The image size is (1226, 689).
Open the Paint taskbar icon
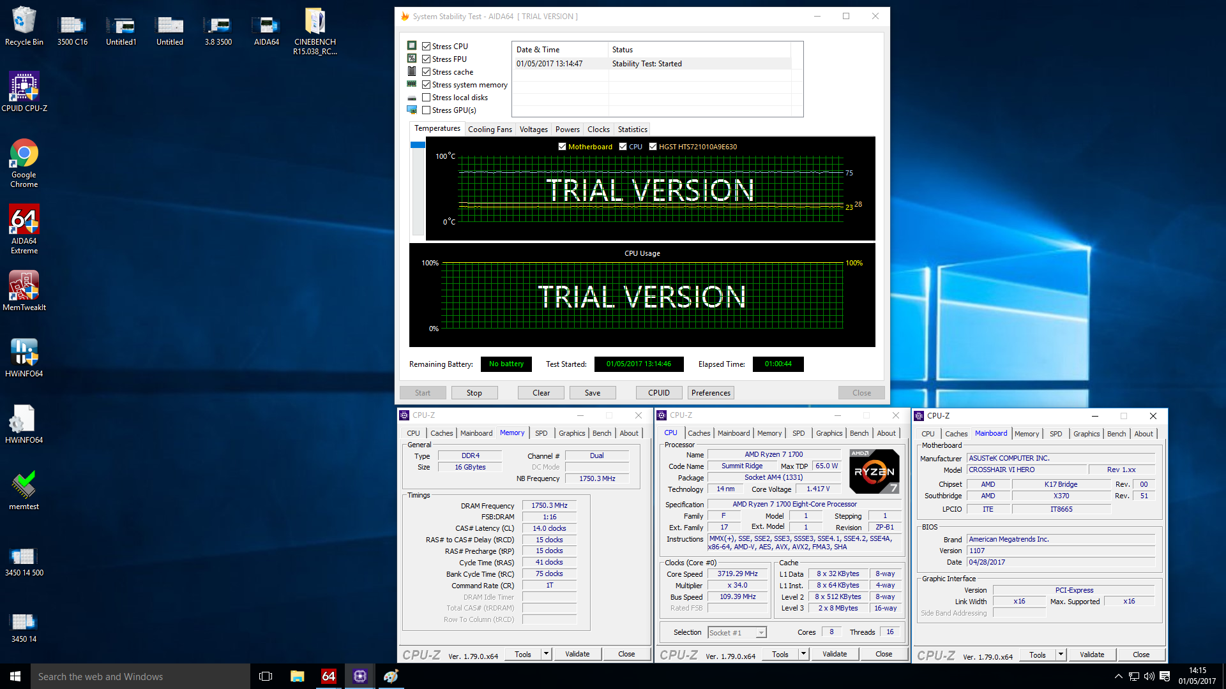(x=391, y=676)
